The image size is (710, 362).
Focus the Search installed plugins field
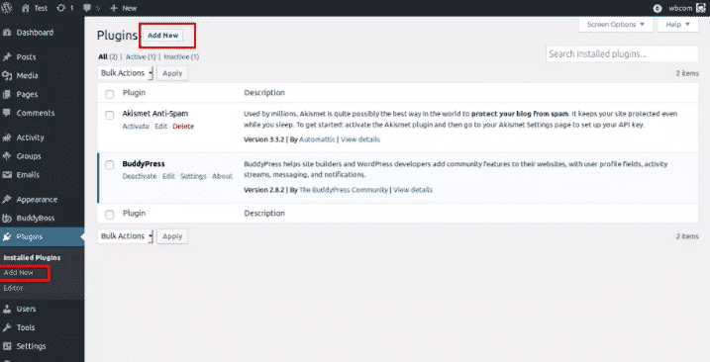pyautogui.click(x=622, y=53)
